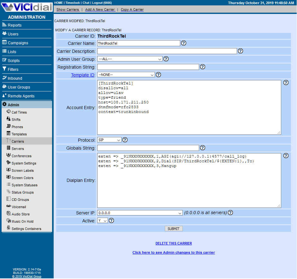Open the Admin User Group dropdown
The image size is (297, 279).
[130, 59]
